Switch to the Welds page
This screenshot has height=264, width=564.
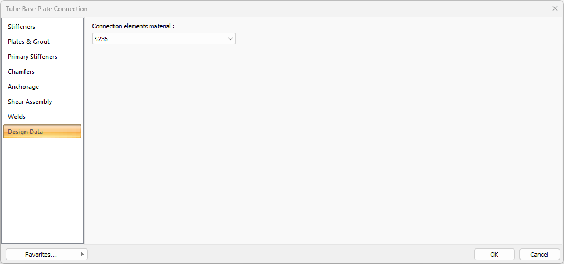(x=17, y=117)
